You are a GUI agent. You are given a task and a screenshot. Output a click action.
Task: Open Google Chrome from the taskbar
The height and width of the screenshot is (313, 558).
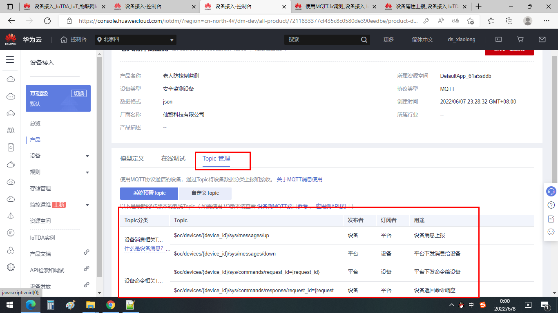[x=110, y=305]
